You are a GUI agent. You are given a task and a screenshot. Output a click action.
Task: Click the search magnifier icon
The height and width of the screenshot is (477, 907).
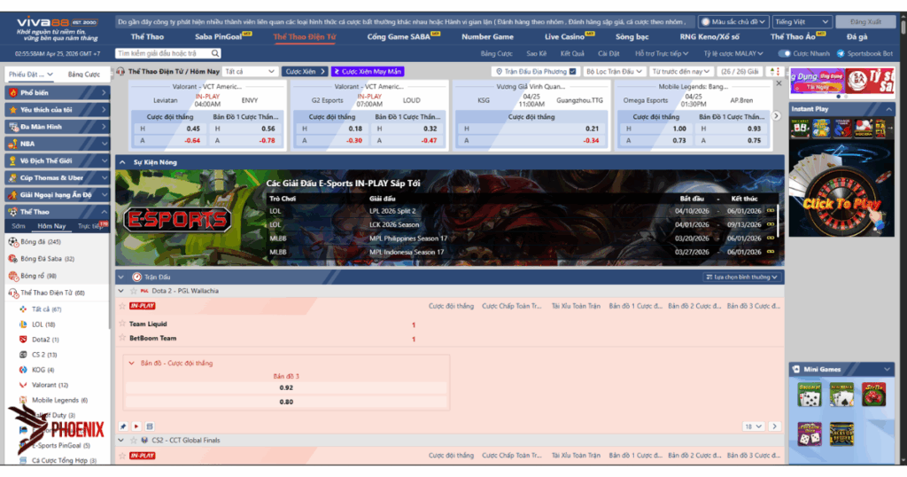point(215,53)
